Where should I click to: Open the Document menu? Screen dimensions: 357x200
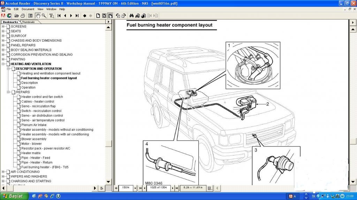[28, 9]
